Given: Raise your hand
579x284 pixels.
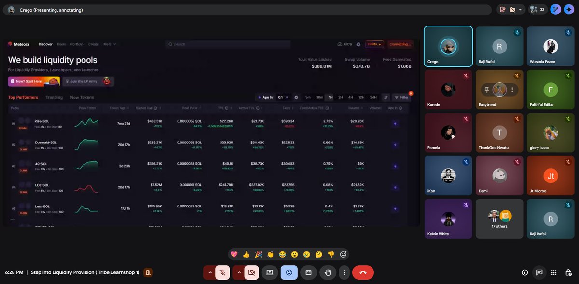Looking at the screenshot, I should coord(328,272).
